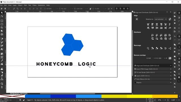181x102 pixels.
Task: Expand the Path Effects panel
Action: coord(153,79)
